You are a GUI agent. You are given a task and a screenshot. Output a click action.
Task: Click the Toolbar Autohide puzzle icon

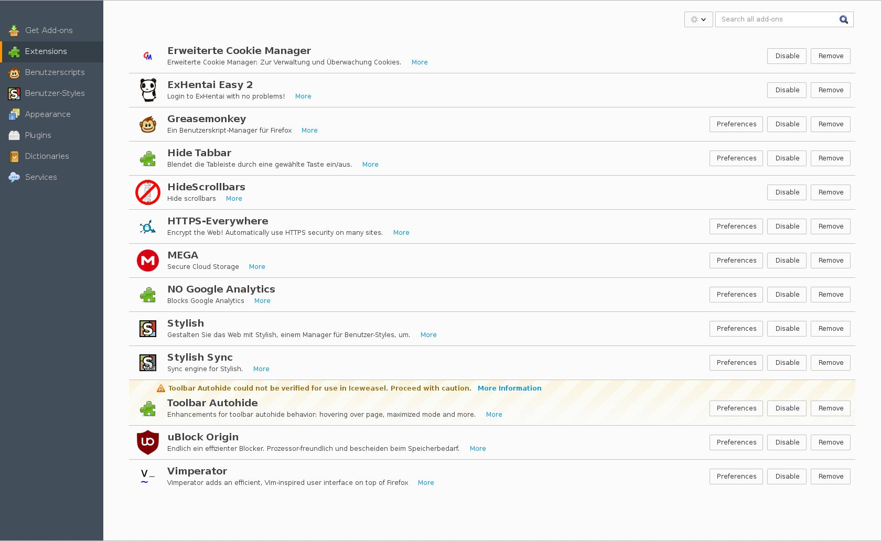click(148, 408)
